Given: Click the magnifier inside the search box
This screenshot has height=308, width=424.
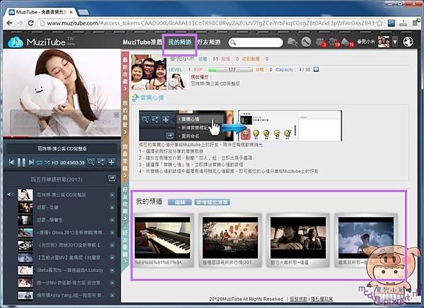Looking at the screenshot, I should (233, 42).
